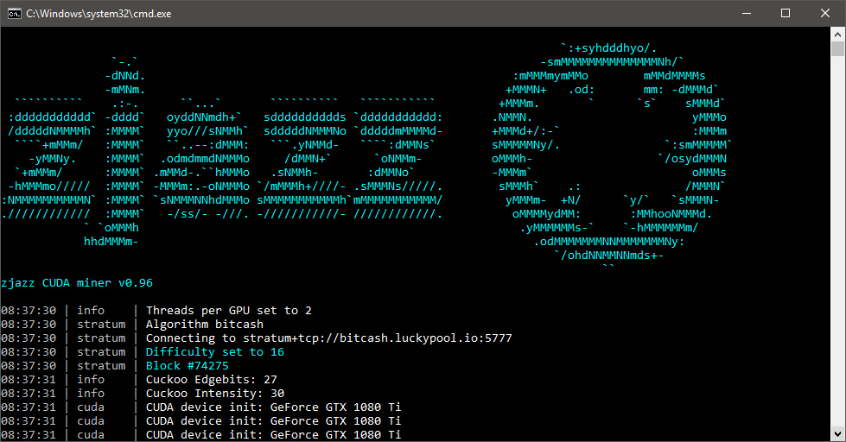Close the cmd.exe window

[825, 14]
